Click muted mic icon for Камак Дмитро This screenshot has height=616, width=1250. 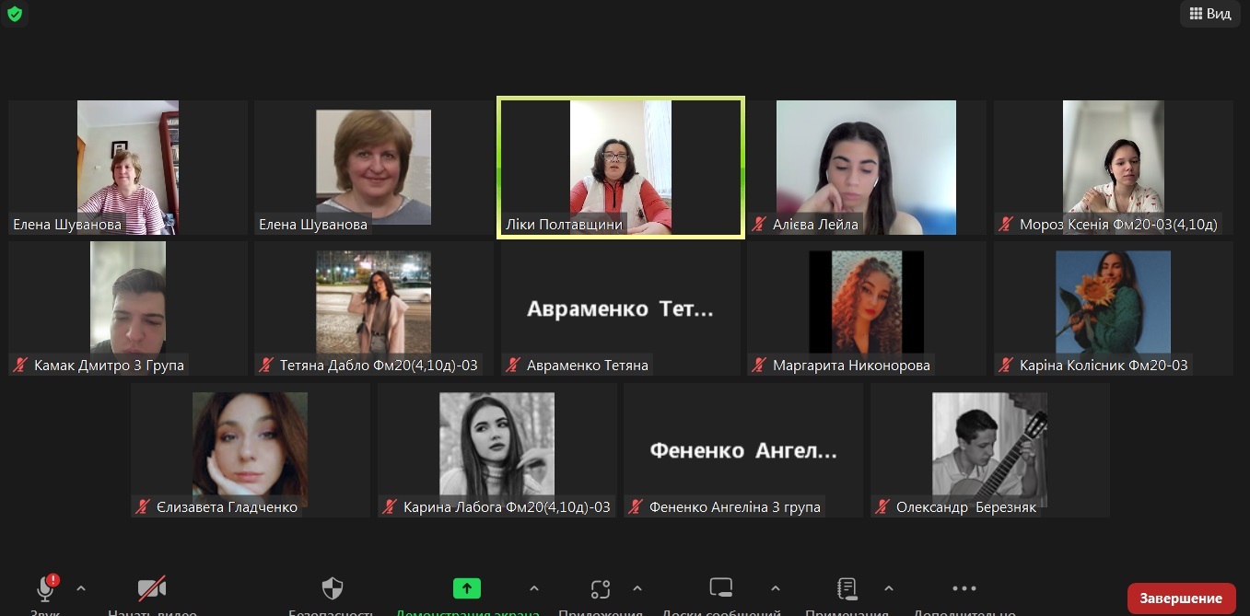tap(21, 366)
